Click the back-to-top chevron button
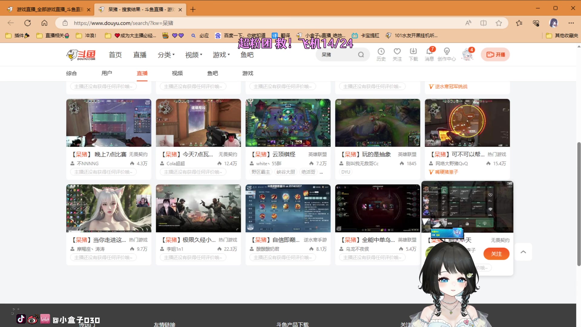The width and height of the screenshot is (581, 327). 523,252
